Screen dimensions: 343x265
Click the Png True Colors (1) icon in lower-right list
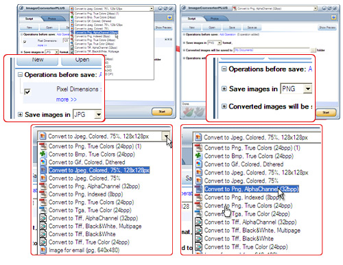[x=199, y=148]
